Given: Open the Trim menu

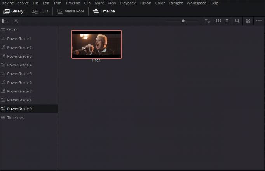Looking at the screenshot, I should (58, 3).
